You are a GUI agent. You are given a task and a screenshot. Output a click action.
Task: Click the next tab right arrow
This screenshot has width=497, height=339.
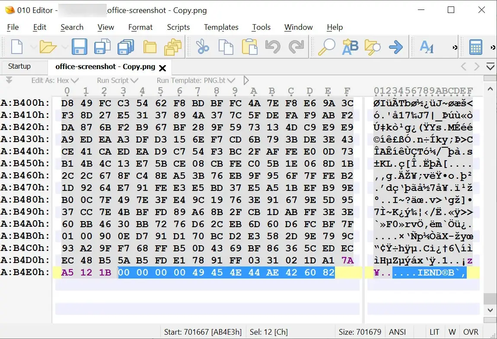point(477,67)
